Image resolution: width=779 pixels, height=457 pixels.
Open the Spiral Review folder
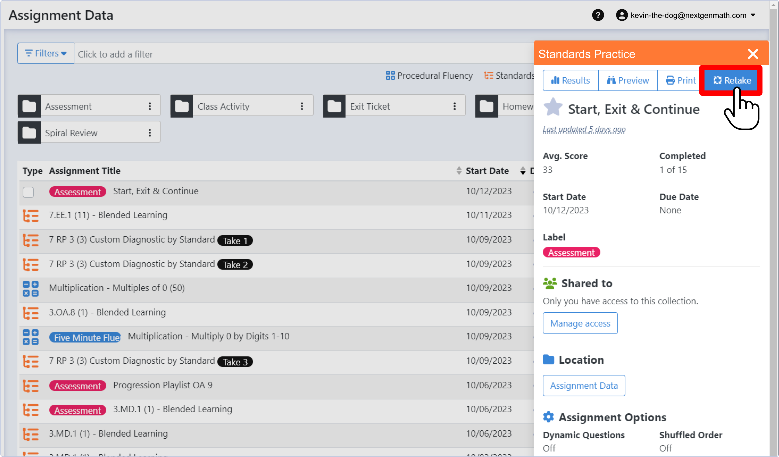(x=89, y=133)
